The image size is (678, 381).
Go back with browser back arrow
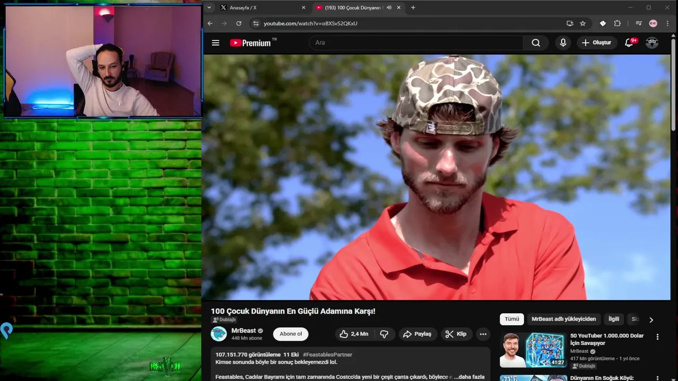(x=210, y=23)
